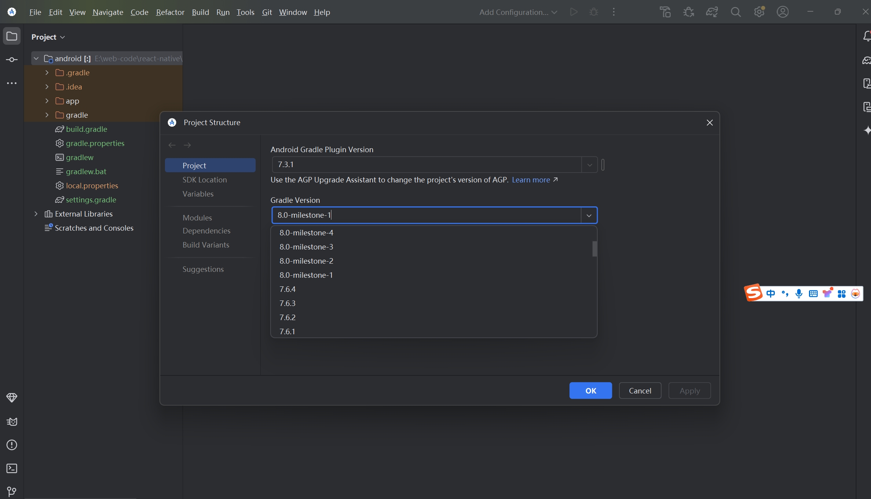Click into the Gradle Version text field

click(x=426, y=215)
